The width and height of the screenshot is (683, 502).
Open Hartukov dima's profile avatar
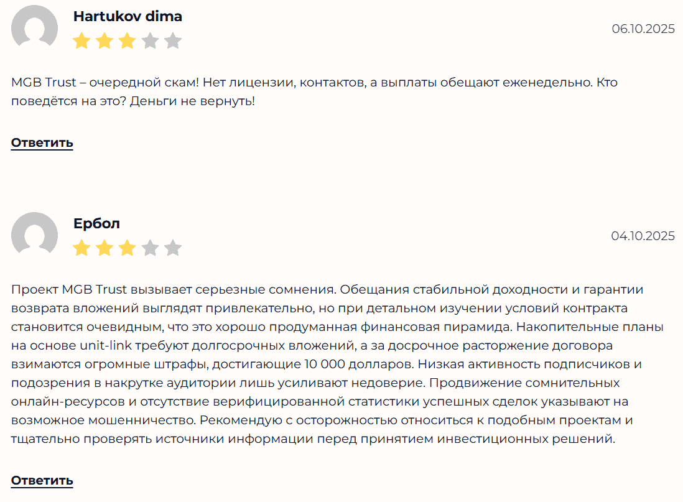point(34,28)
